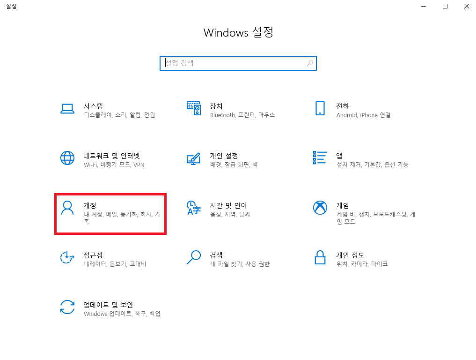Minimize the 설정 window
The height and width of the screenshot is (360, 476).
[x=424, y=6]
